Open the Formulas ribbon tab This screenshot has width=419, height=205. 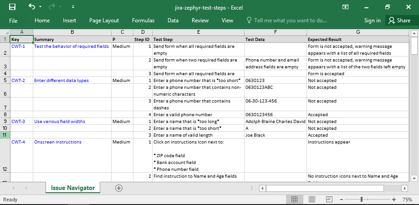143,20
